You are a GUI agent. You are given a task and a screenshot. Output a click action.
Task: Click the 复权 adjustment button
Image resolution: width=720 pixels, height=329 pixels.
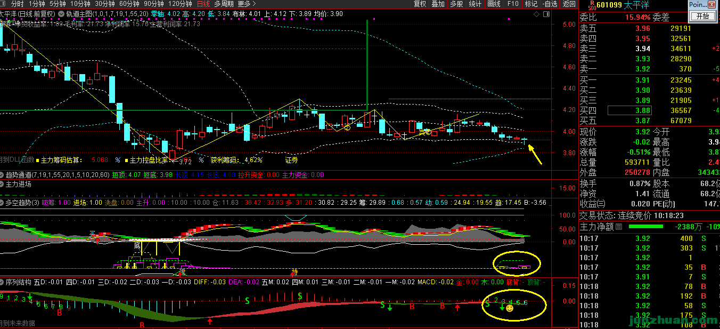tap(420, 4)
